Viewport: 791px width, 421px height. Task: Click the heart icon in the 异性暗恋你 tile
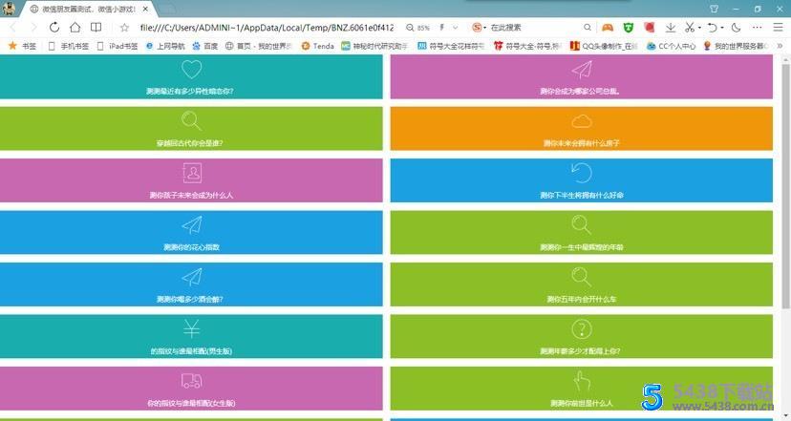click(x=191, y=69)
